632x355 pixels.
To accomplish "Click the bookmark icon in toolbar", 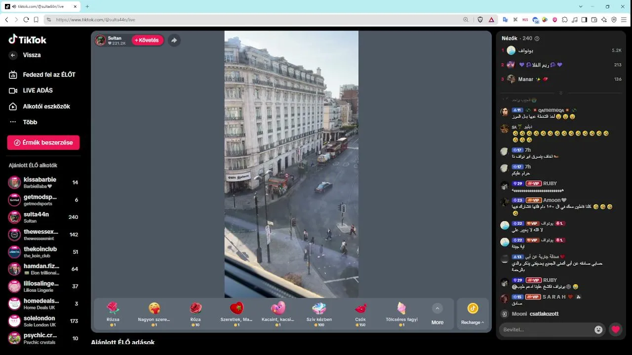I will tap(36, 20).
